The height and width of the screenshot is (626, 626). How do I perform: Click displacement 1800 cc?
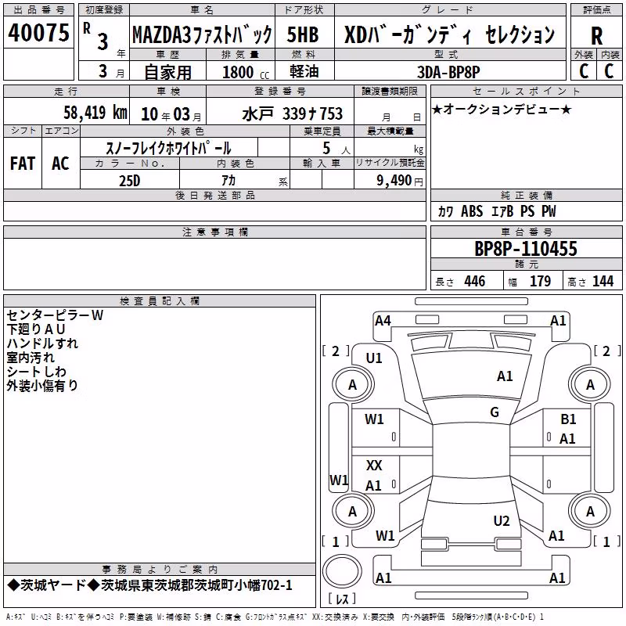(246, 72)
